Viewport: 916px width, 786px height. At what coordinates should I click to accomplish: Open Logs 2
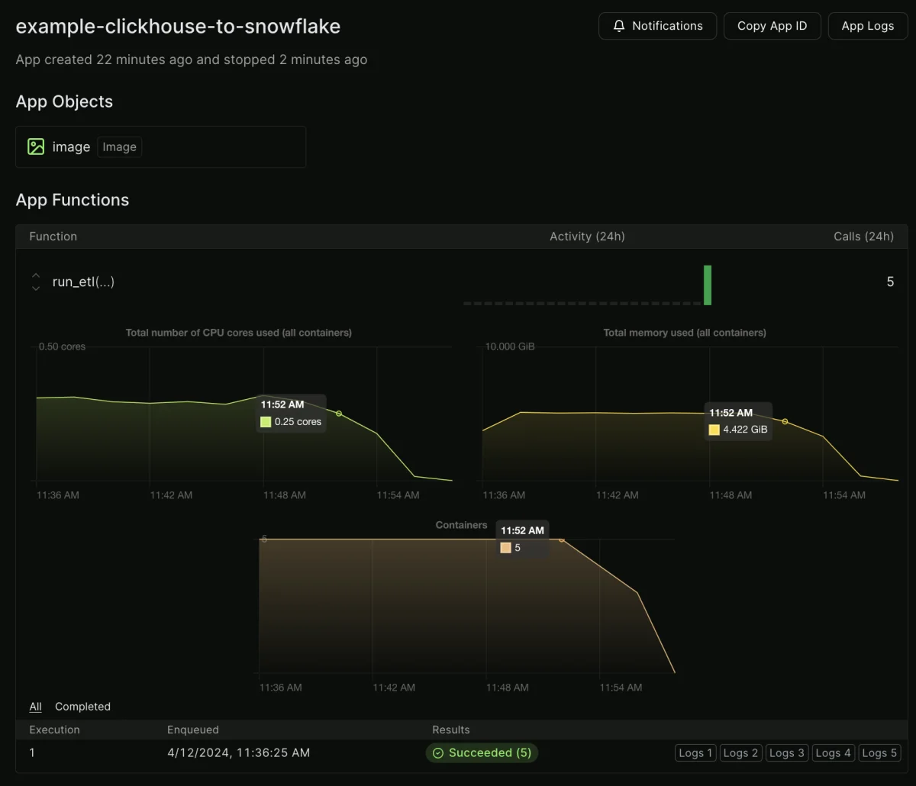tap(740, 753)
